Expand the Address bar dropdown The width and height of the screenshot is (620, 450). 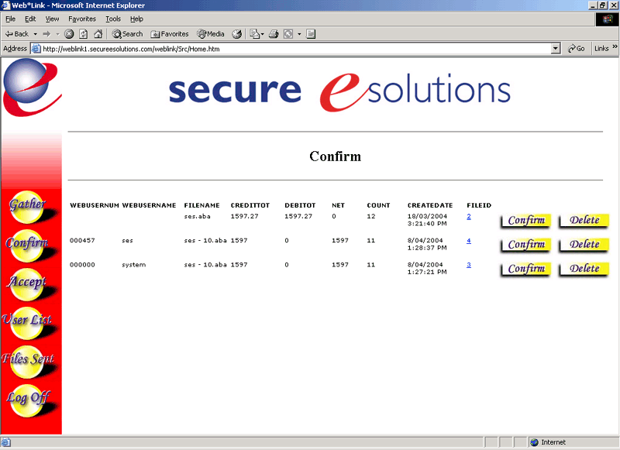click(x=556, y=49)
